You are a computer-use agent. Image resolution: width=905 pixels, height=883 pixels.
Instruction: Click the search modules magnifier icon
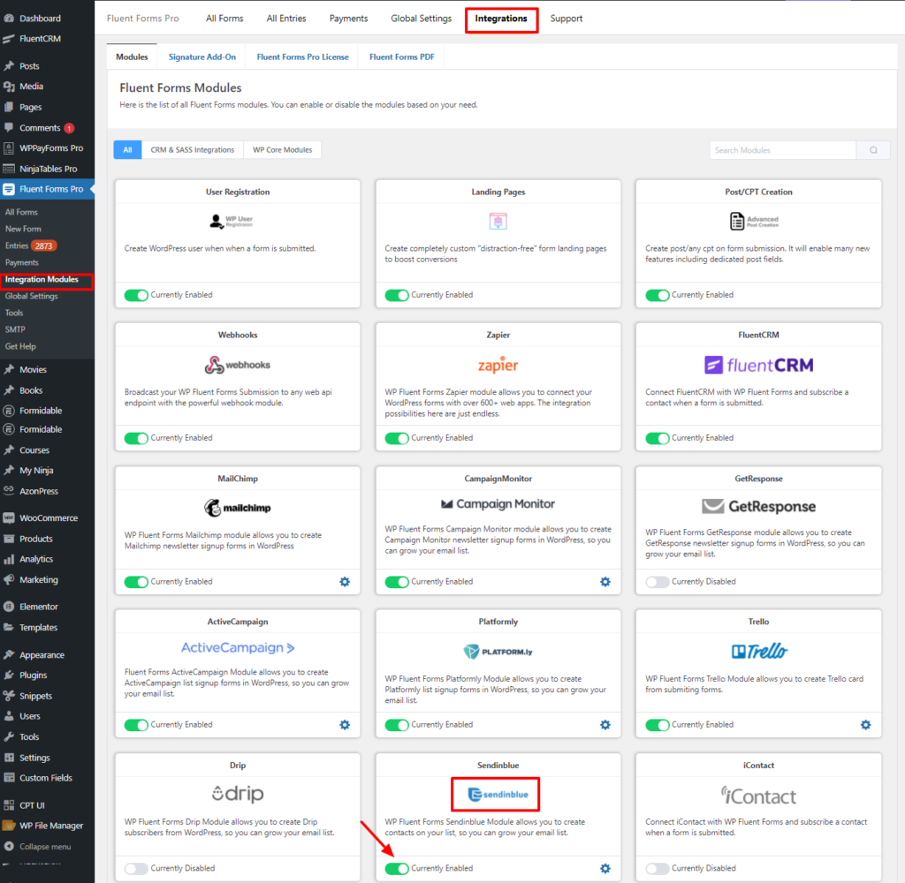[873, 150]
